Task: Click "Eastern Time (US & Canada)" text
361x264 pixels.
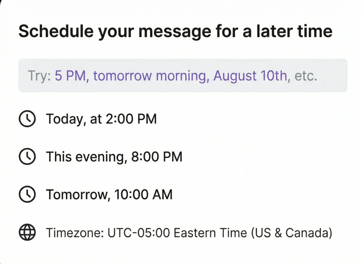Action: 253,233
